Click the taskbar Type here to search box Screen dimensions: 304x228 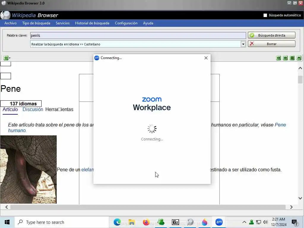62,222
